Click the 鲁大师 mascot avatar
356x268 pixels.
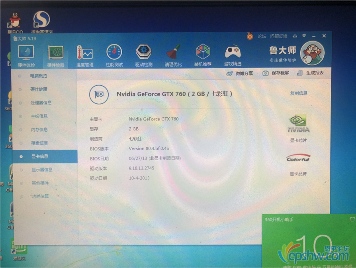312,53
